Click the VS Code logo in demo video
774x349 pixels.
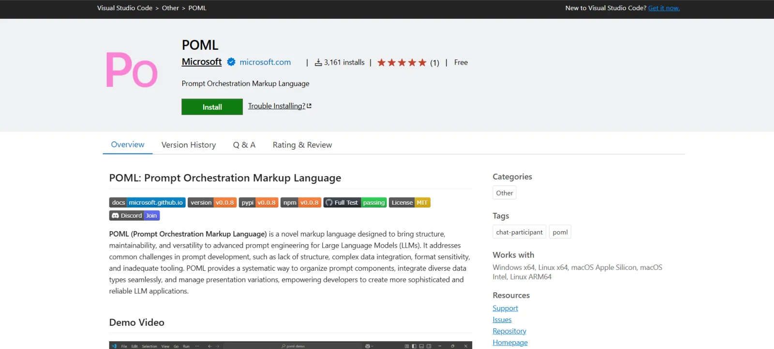[114, 346]
